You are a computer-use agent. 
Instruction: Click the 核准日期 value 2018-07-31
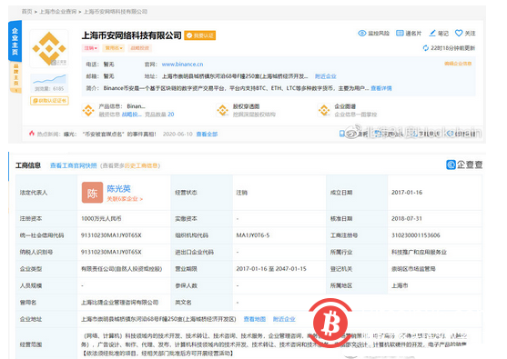point(407,218)
